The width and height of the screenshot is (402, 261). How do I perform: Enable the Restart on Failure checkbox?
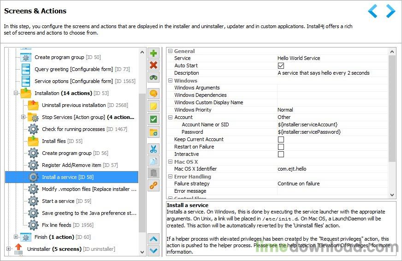[x=281, y=147]
